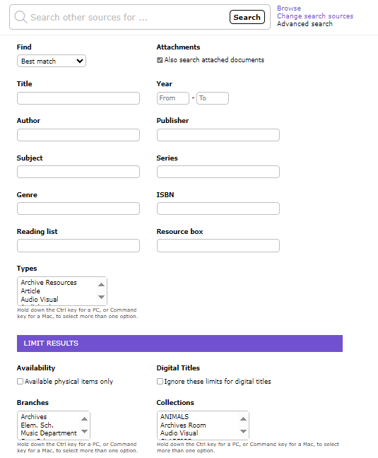Check Available physical items only

click(x=20, y=382)
